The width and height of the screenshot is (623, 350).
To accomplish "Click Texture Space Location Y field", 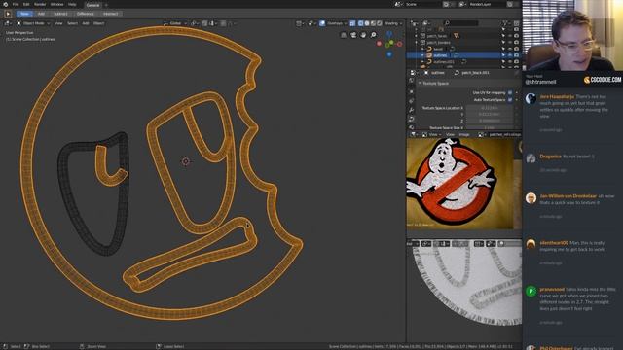I will point(490,115).
